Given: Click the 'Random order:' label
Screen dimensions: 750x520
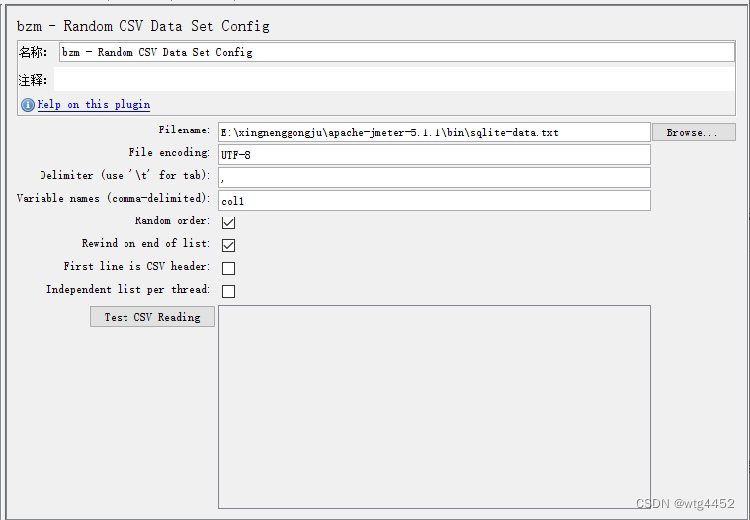Looking at the screenshot, I should [173, 220].
